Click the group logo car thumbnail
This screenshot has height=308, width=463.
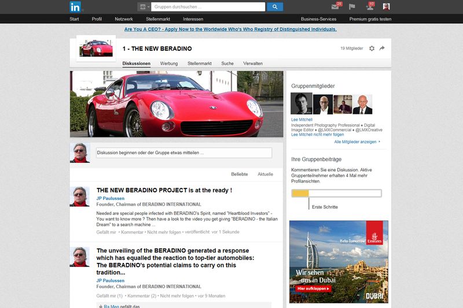point(96,49)
